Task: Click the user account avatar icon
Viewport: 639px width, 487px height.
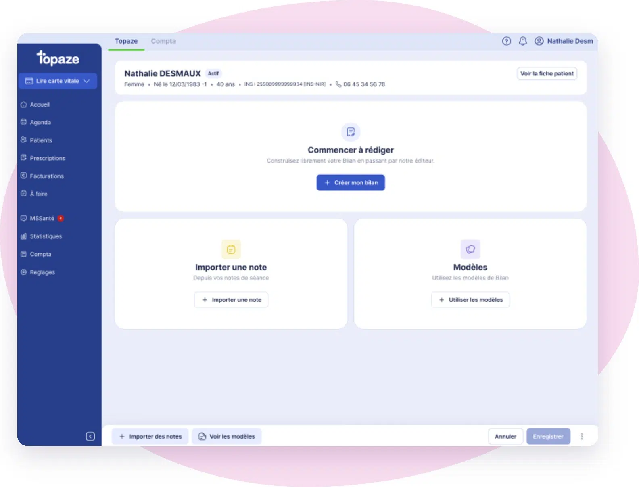Action: pyautogui.click(x=539, y=41)
